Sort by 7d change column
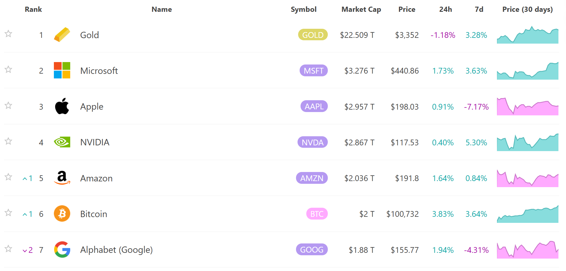 coord(479,9)
